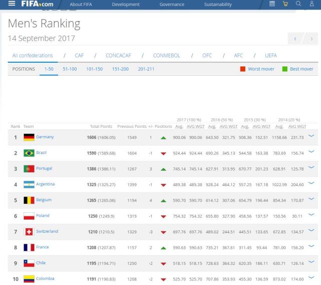Click the Portugal flag icon
This screenshot has height=285, width=321.
pyautogui.click(x=29, y=169)
